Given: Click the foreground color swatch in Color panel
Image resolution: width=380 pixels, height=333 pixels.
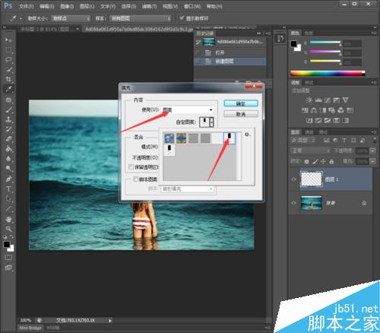Looking at the screenshot, I should click(294, 44).
